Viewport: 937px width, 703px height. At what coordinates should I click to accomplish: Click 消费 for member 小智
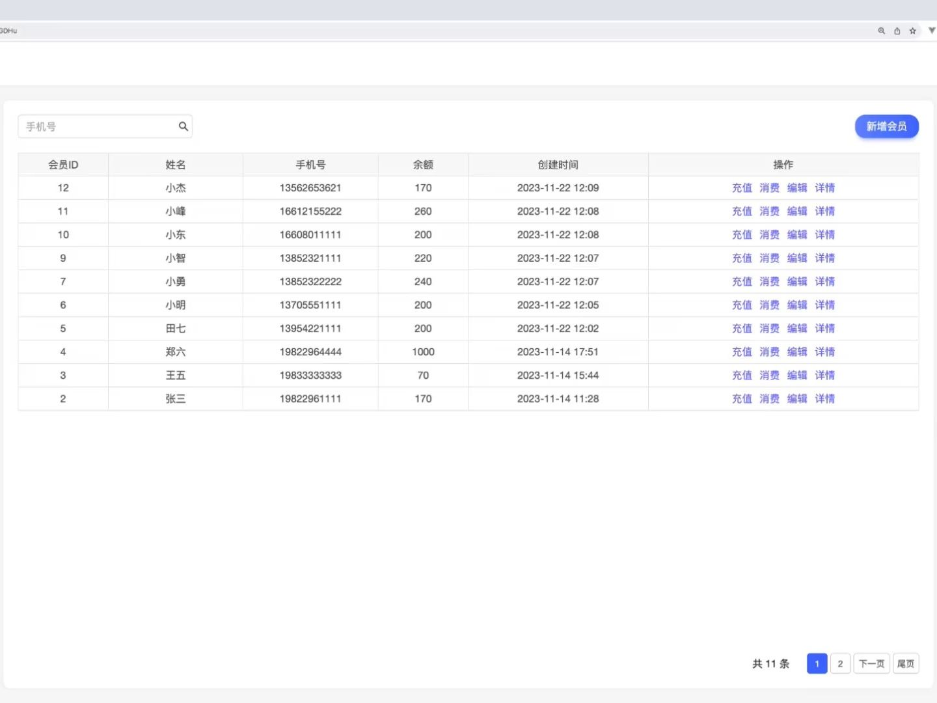pos(769,258)
